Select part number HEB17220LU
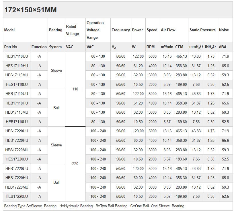The height and width of the screenshot is (213, 236). coord(17,197)
